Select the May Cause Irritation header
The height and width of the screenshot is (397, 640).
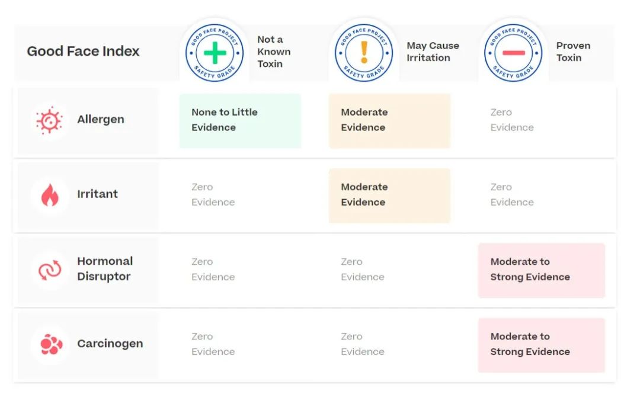pos(433,52)
